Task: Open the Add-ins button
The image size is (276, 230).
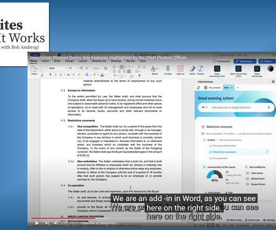Action: point(180,70)
